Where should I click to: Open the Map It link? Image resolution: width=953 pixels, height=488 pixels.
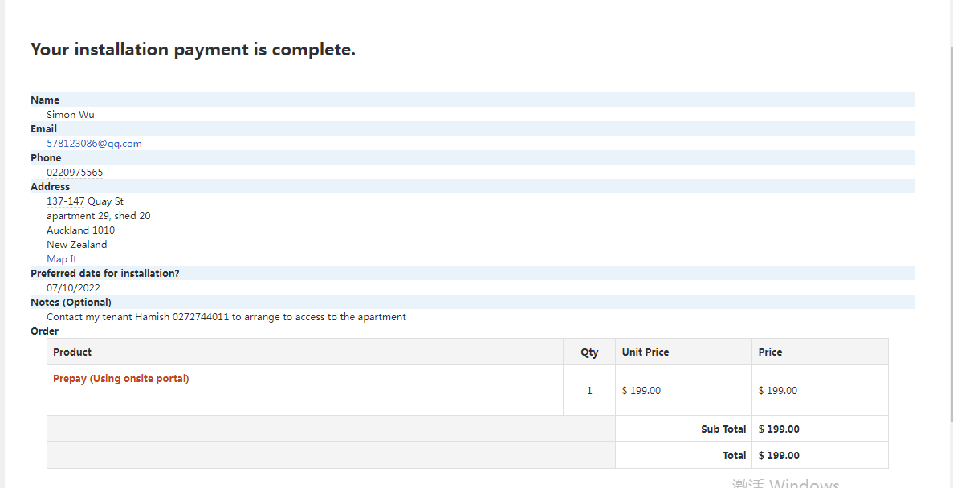(62, 259)
